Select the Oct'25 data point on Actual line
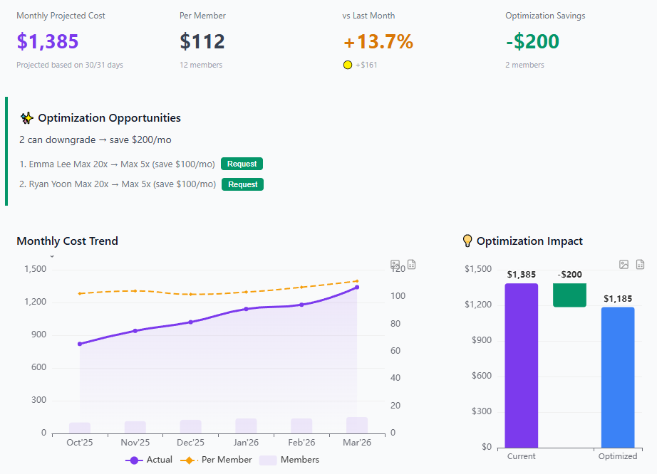 pos(80,344)
